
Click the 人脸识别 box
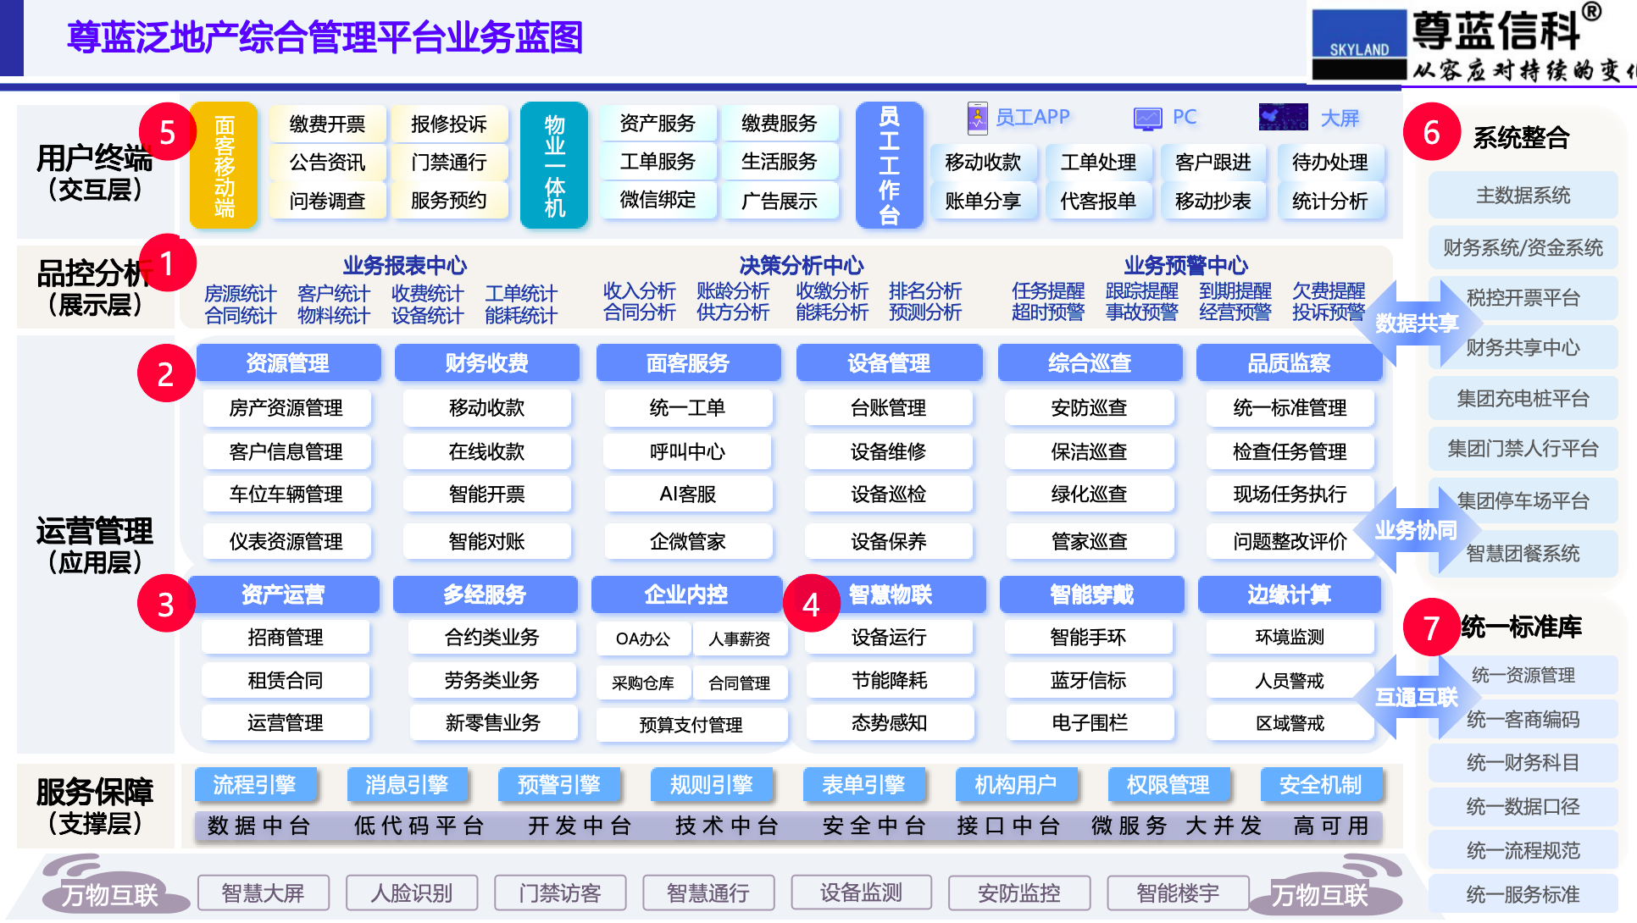(412, 893)
